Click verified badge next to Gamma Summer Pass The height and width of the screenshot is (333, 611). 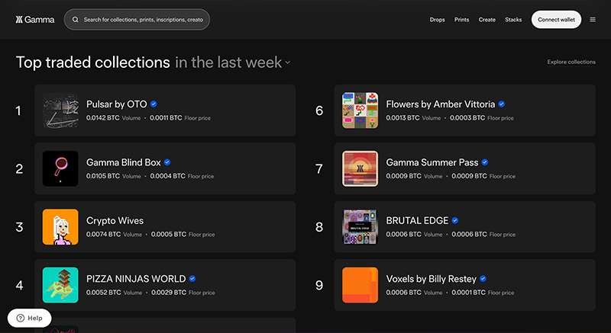(485, 162)
